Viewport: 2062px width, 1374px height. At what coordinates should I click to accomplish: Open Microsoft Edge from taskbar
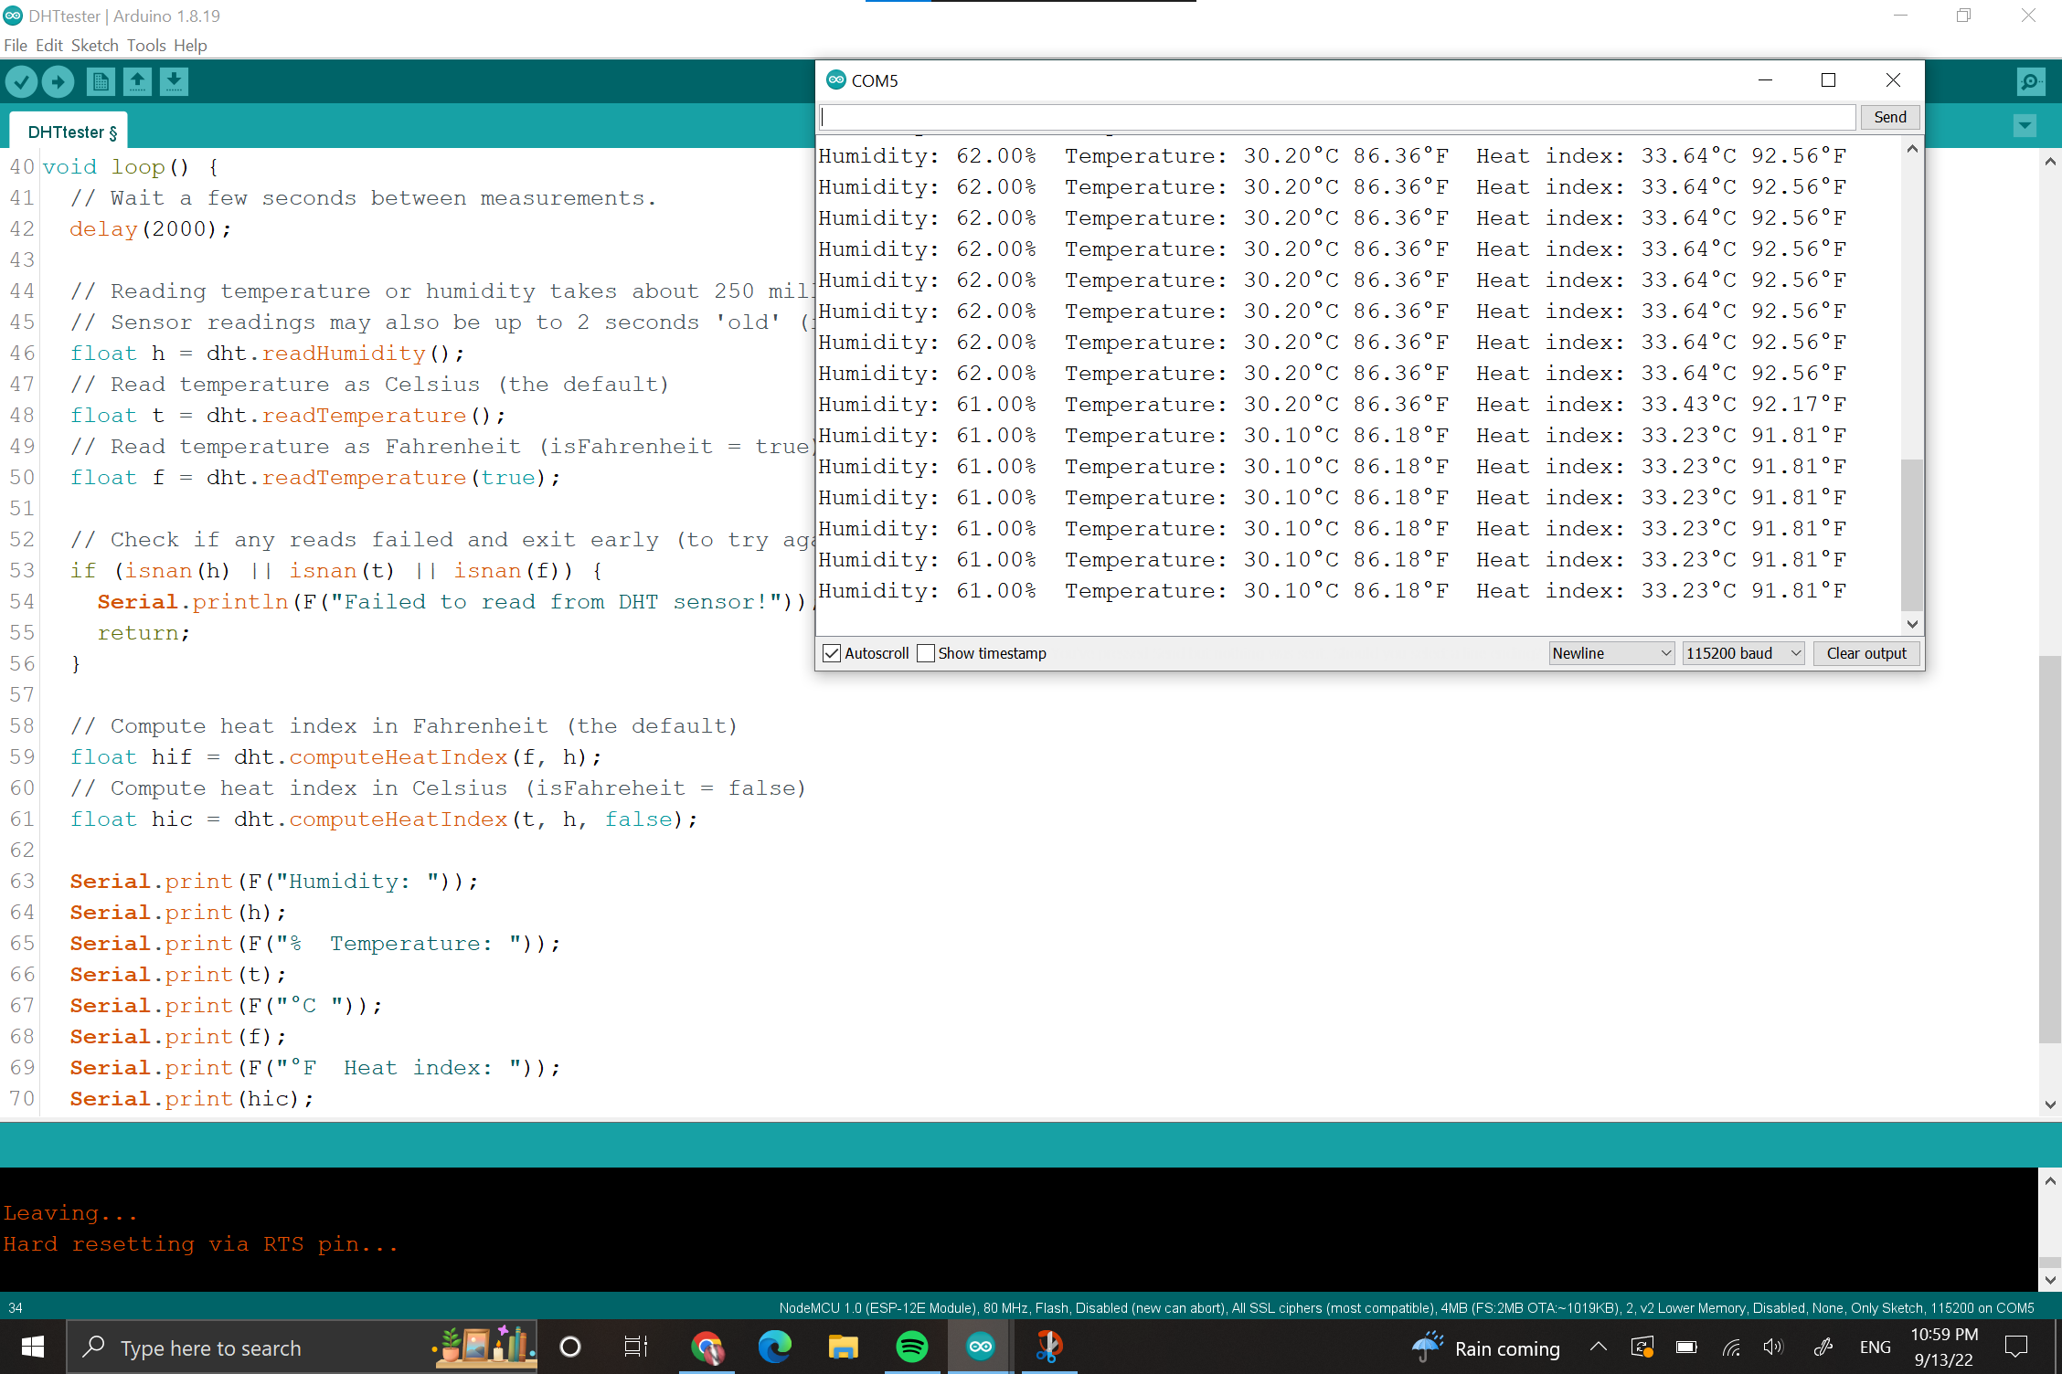pos(774,1347)
